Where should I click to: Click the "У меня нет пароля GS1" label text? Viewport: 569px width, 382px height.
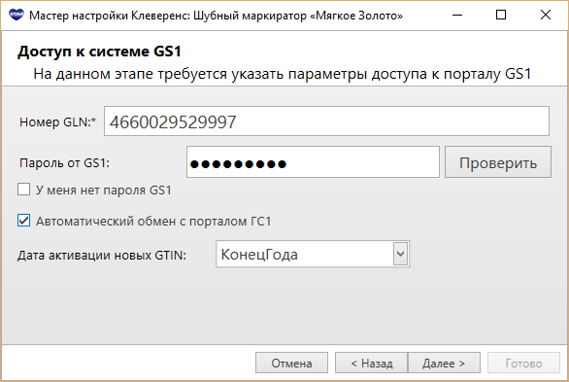point(104,190)
